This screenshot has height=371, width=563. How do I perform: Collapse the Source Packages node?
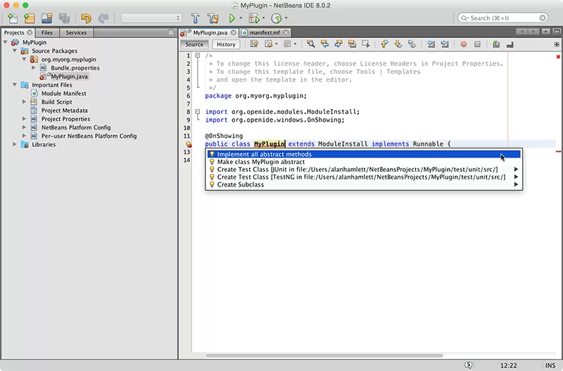pyautogui.click(x=15, y=51)
